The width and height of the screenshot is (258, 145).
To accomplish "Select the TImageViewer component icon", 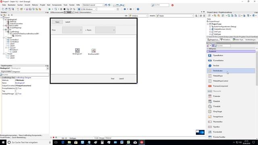I will point(210,117).
